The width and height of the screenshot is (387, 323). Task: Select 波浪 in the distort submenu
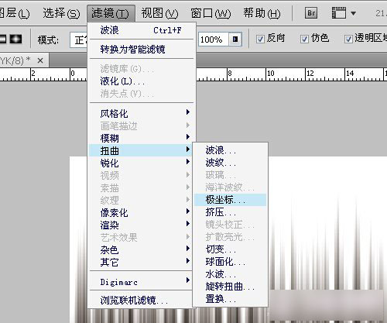tap(230, 150)
